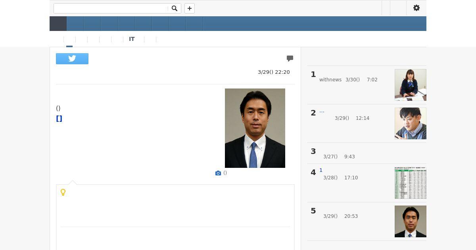This screenshot has height=250, width=476.
Task: Open ranking 4 link labeled 1
Action: pos(321,170)
